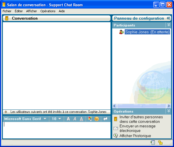Click the invitation notice about Sophie Jones
The width and height of the screenshot is (174, 147).
coord(58,112)
